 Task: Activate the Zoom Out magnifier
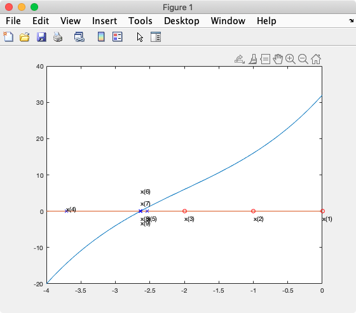(303, 59)
